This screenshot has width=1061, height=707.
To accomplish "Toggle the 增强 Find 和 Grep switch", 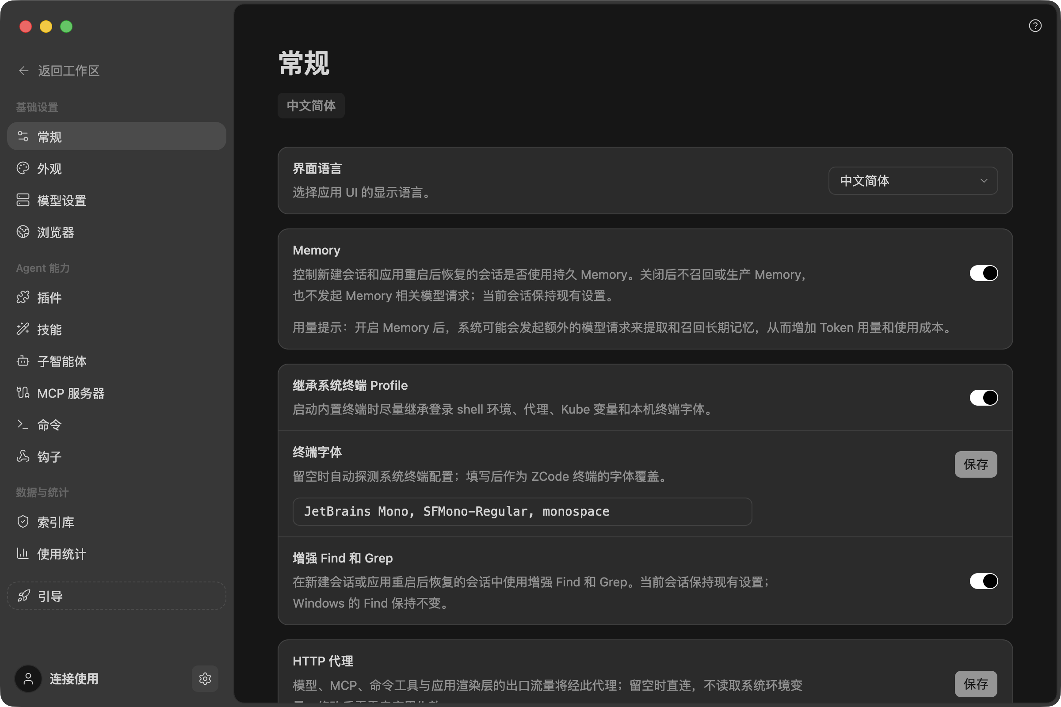I will coord(984,581).
